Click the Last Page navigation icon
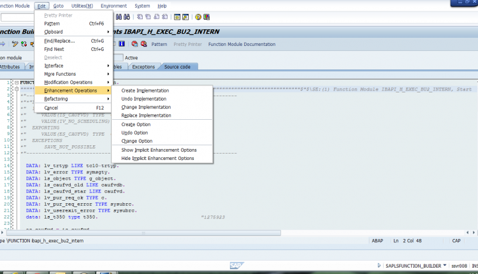The height and width of the screenshot is (274, 478). click(x=164, y=17)
